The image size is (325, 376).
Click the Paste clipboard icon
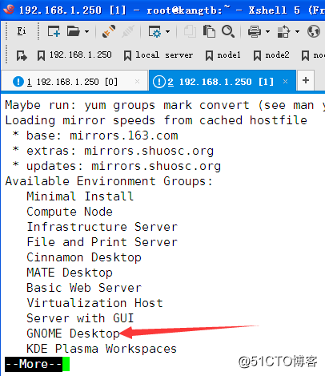pyautogui.click(x=209, y=31)
